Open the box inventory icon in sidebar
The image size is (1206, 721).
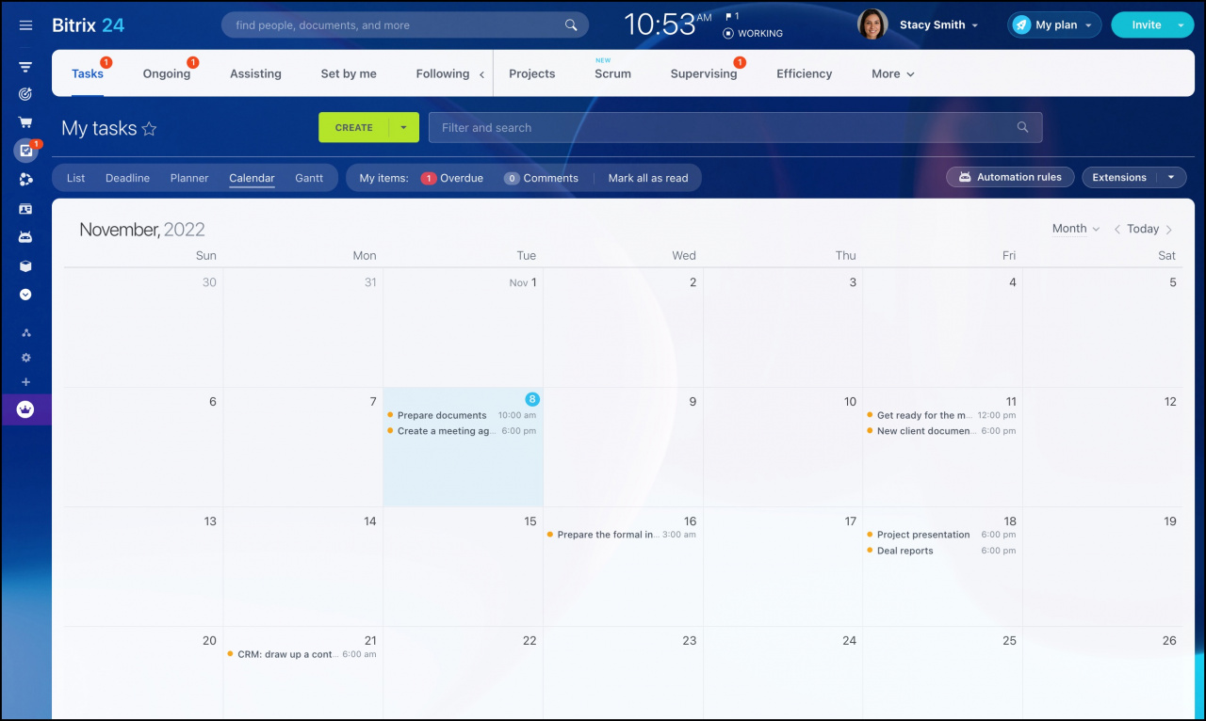pyautogui.click(x=25, y=266)
